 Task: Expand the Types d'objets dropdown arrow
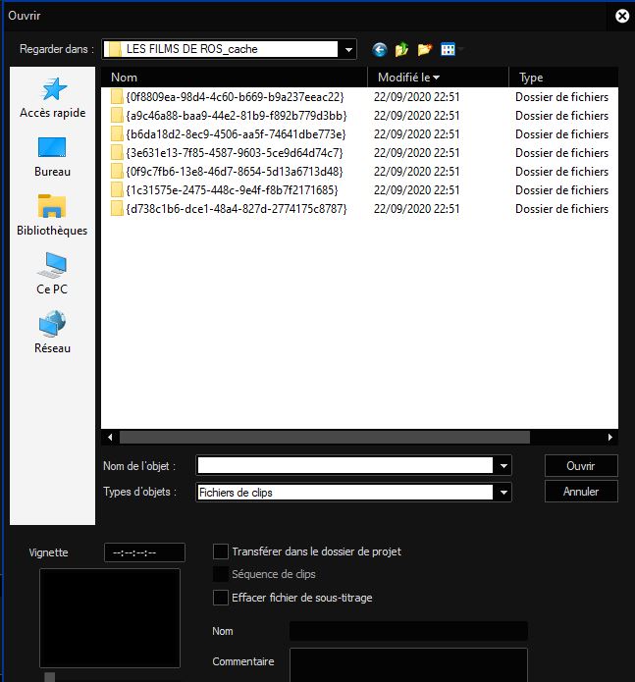(x=503, y=493)
